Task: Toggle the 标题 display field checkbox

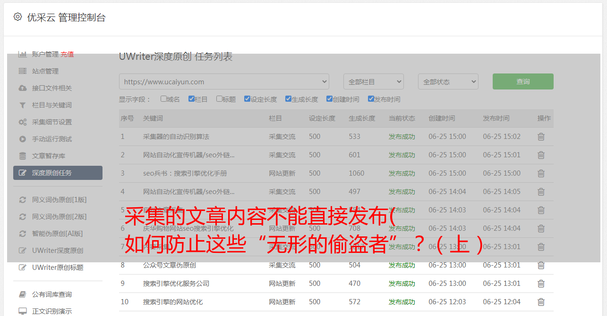Action: click(x=219, y=99)
